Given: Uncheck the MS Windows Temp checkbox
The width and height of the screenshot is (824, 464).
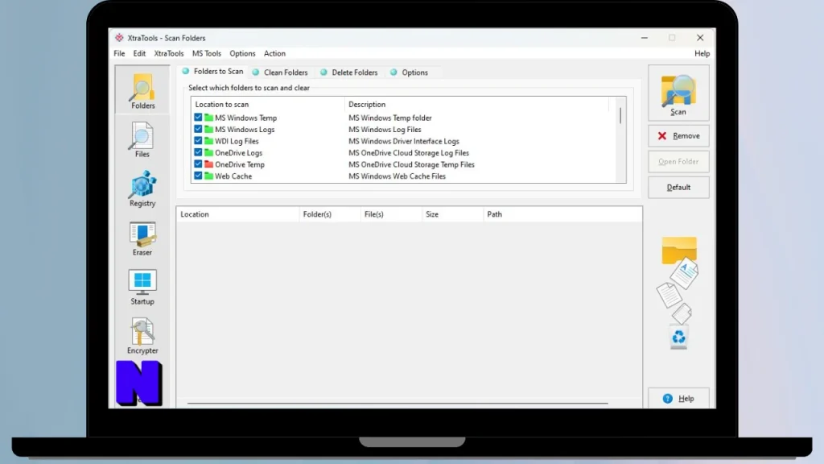Looking at the screenshot, I should 198,118.
